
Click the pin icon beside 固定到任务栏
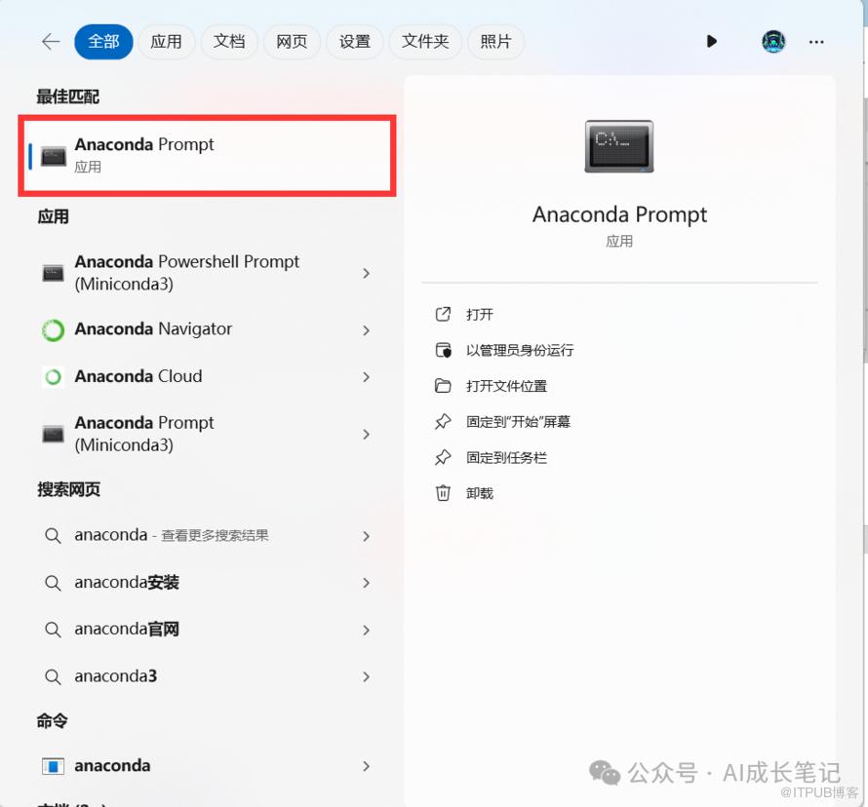click(x=443, y=457)
